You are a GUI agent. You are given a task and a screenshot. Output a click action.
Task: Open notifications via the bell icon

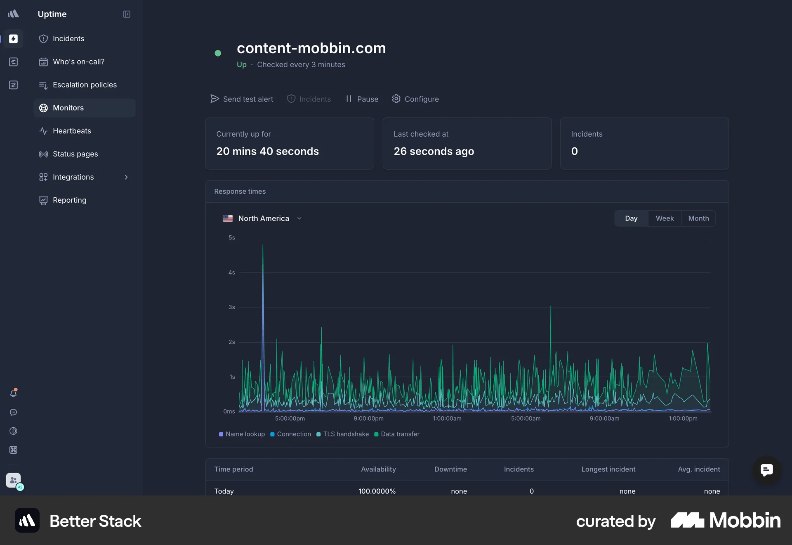[x=14, y=393]
